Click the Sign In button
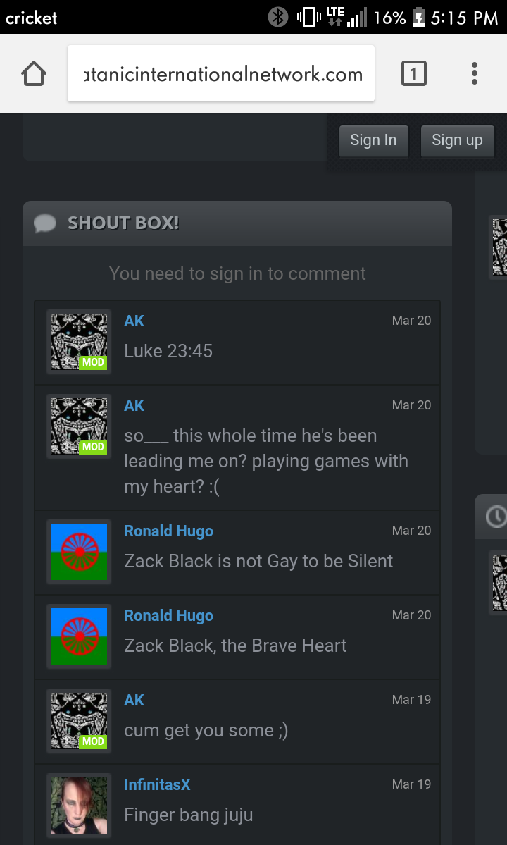507x845 pixels. (373, 140)
